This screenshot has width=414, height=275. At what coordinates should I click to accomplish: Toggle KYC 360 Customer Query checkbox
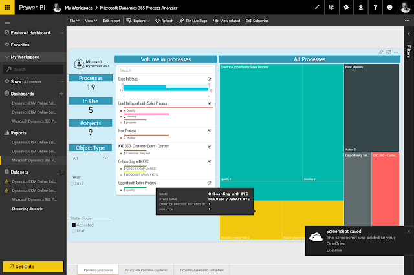[210, 146]
